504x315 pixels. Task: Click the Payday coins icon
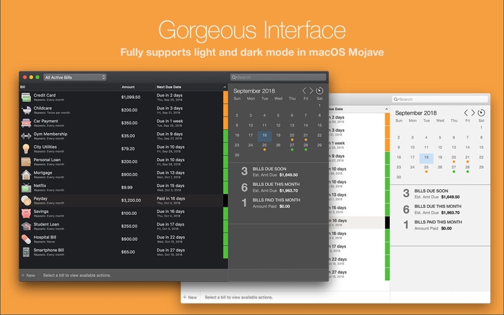point(26,200)
